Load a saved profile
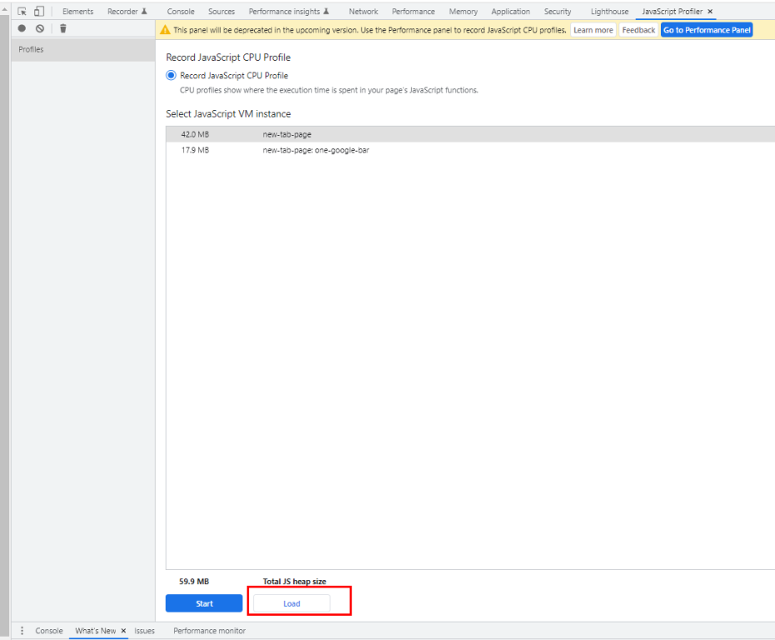The image size is (775, 640). click(x=291, y=602)
